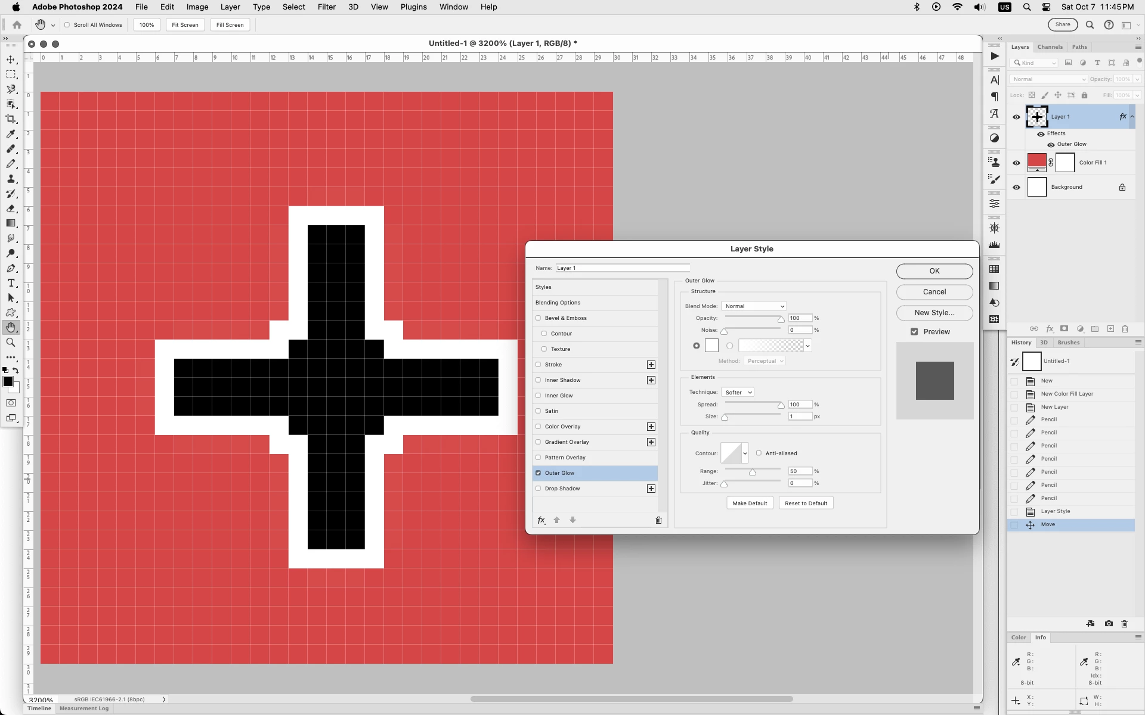This screenshot has height=715, width=1145.
Task: Toggle the Preview checkbox
Action: coord(914,332)
